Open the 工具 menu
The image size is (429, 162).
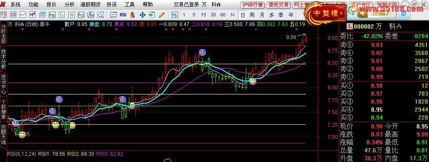(x=129, y=5)
